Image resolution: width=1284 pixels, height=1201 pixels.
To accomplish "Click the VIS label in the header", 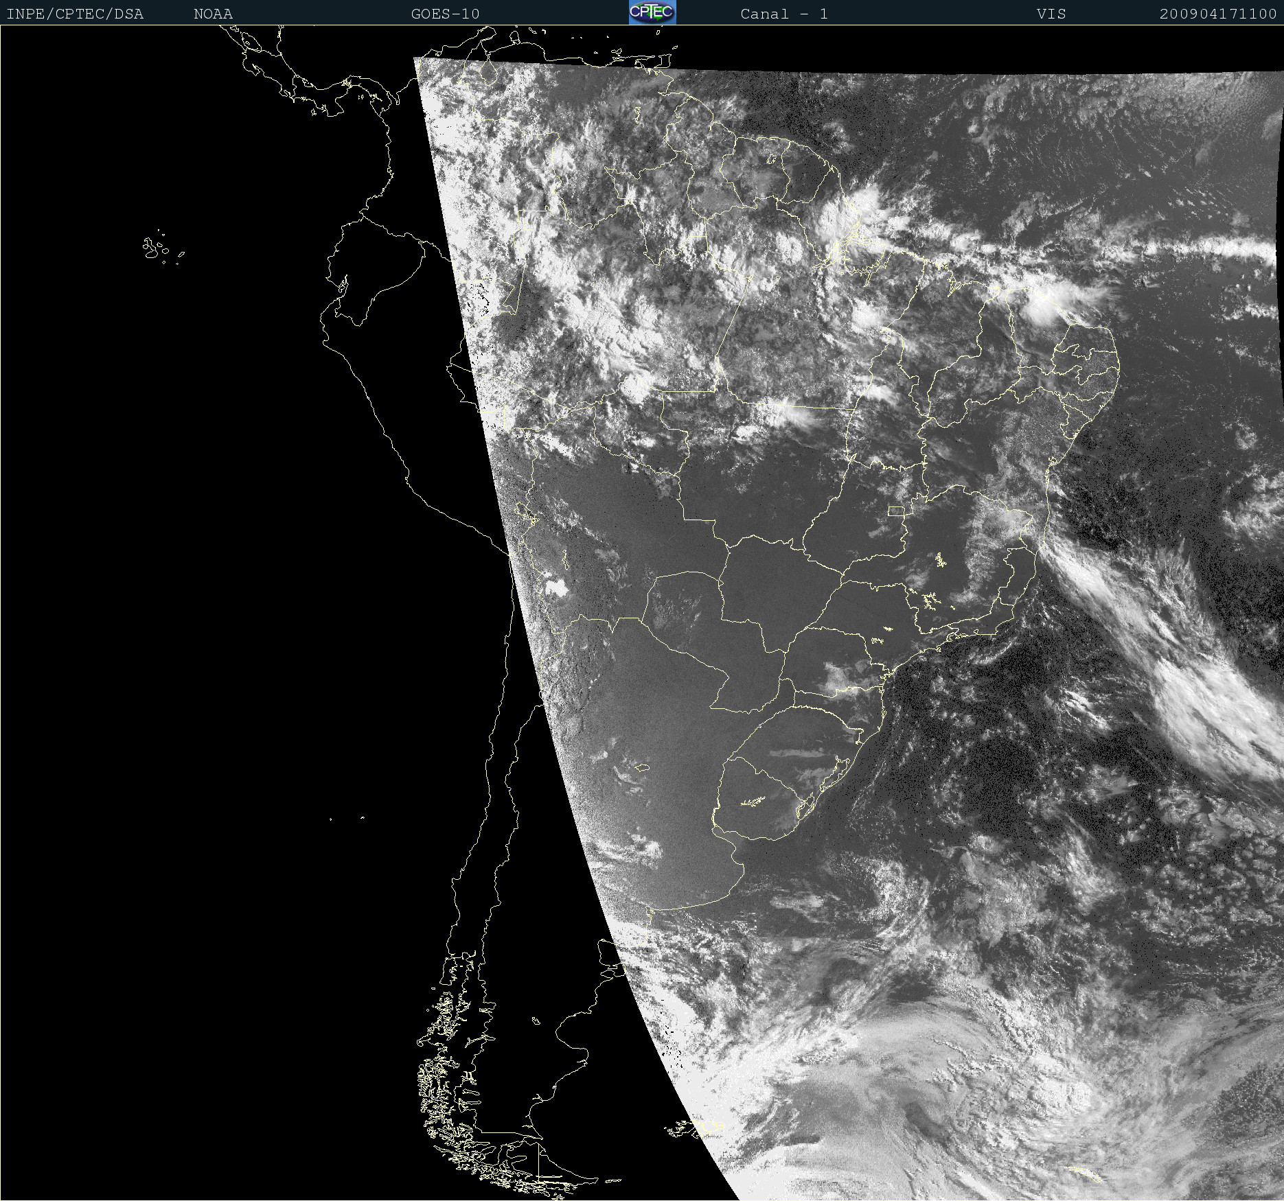I will [x=1051, y=14].
